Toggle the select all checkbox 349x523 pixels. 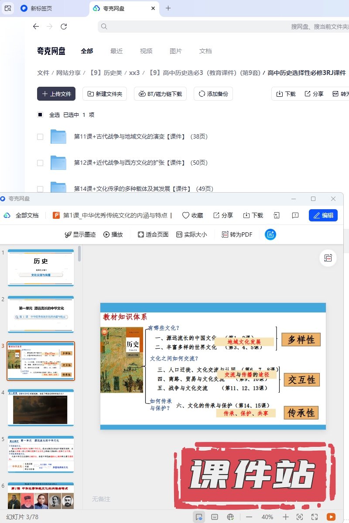40,115
